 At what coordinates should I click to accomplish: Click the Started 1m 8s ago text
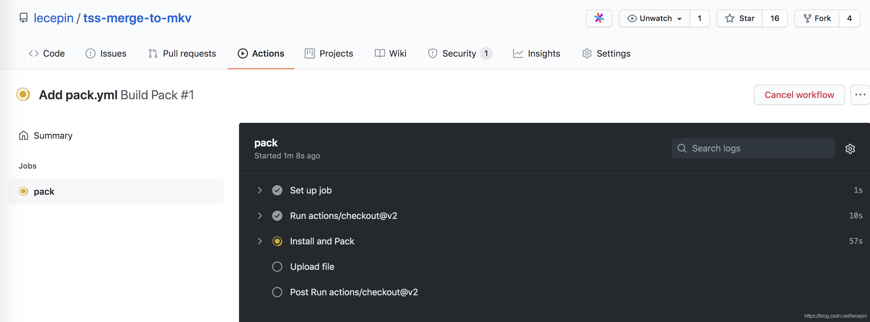(x=287, y=156)
